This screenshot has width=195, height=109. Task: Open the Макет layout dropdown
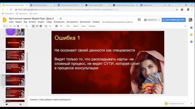pyautogui.click(x=76, y=26)
